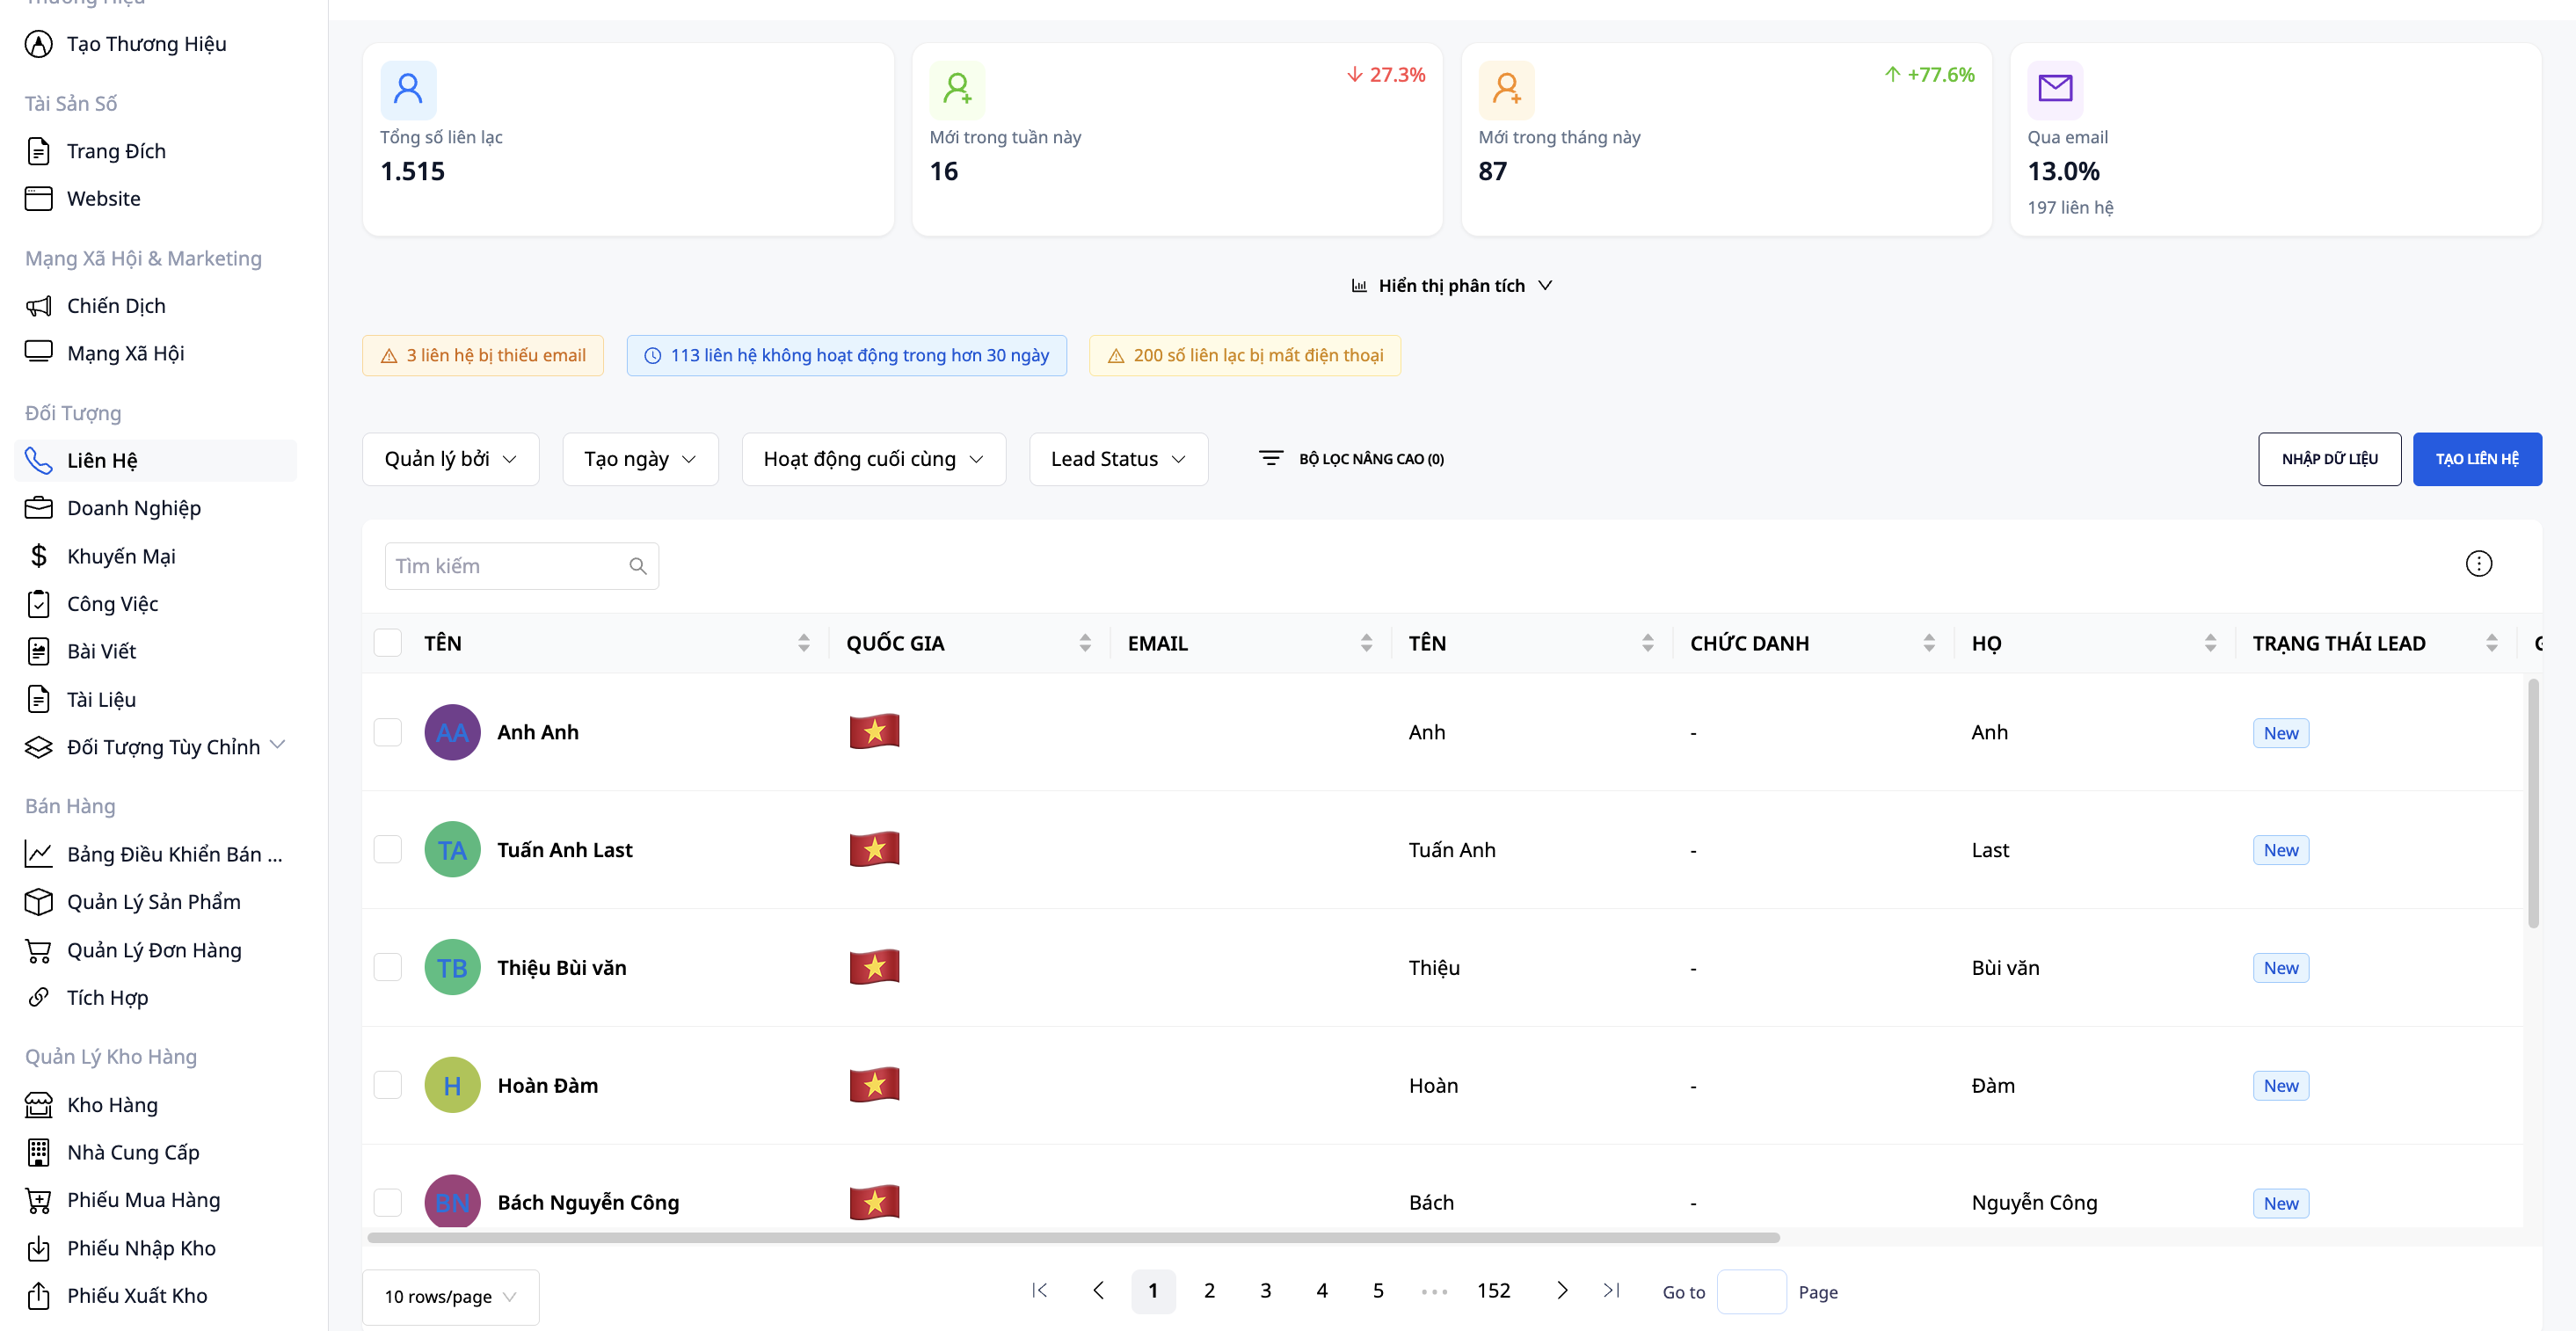Expand the Hiển thị phân tích analytics panel

(1451, 285)
